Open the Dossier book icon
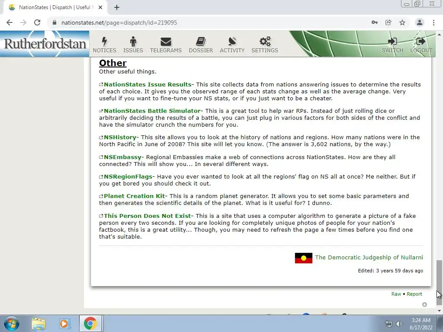This screenshot has height=332, width=443. click(x=201, y=42)
